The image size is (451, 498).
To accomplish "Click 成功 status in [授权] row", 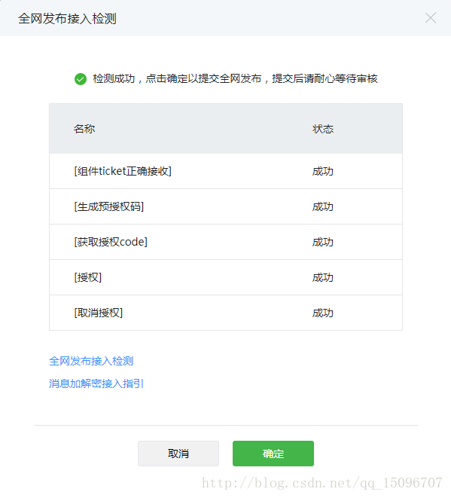I will 323,277.
